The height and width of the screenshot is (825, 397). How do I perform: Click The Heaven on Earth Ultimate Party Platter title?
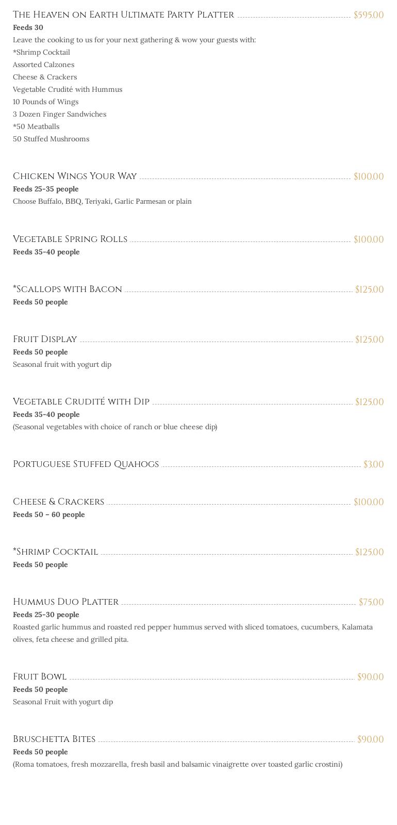click(123, 15)
